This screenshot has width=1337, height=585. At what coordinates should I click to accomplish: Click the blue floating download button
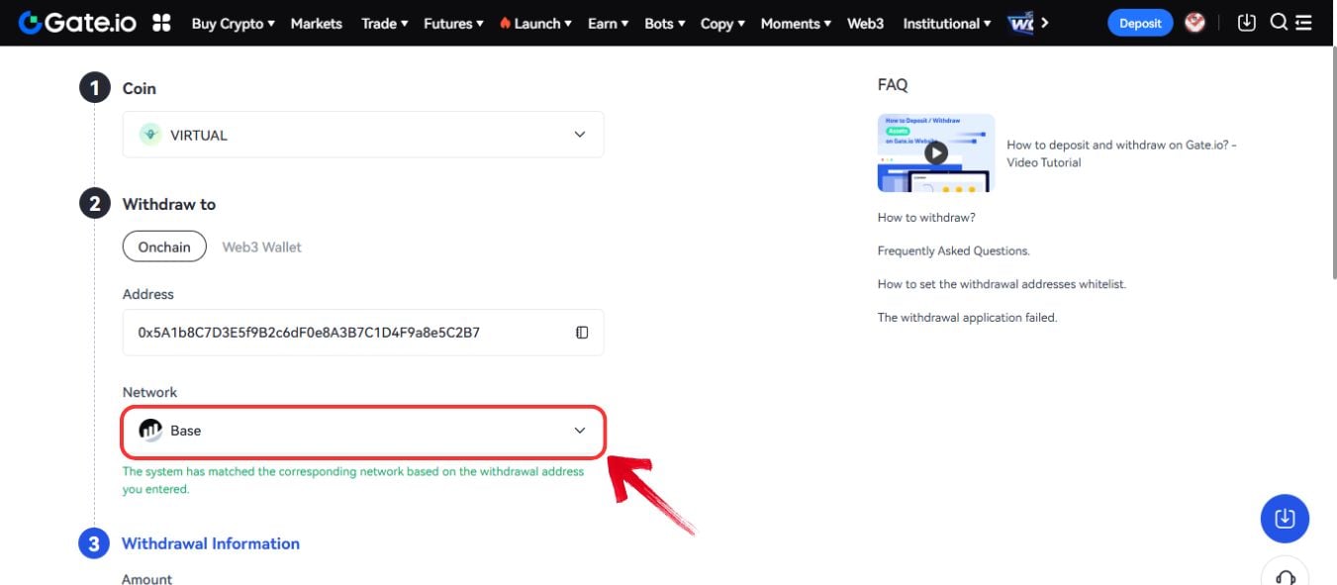1285,518
